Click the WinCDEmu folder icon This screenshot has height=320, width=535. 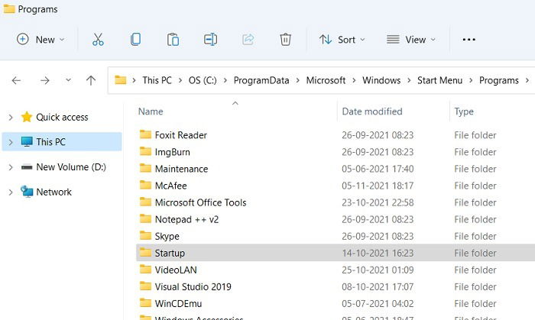click(145, 303)
